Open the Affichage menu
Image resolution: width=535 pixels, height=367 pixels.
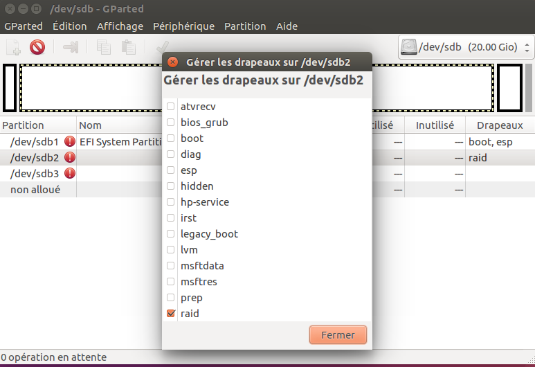[x=120, y=26]
